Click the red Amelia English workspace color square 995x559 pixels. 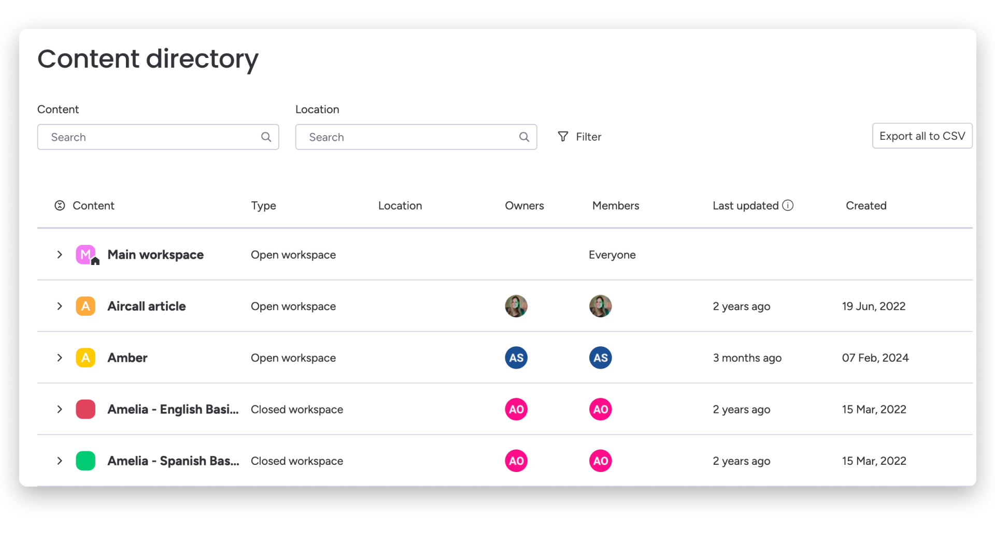(x=86, y=409)
